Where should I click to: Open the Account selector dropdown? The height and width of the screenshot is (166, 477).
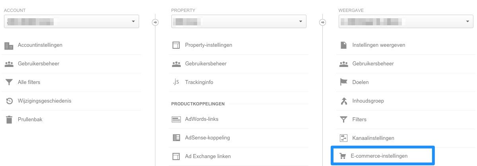pyautogui.click(x=72, y=21)
